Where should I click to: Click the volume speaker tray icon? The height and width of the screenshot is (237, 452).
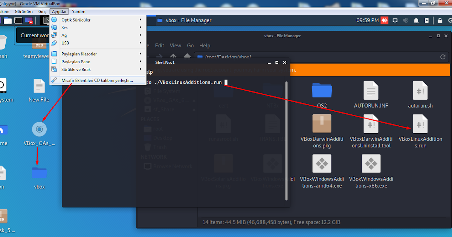click(x=406, y=20)
